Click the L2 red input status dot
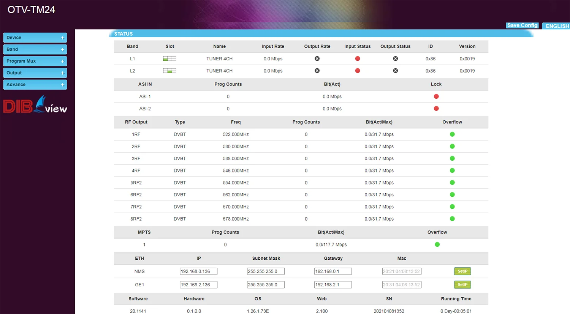570x314 pixels. [x=358, y=71]
